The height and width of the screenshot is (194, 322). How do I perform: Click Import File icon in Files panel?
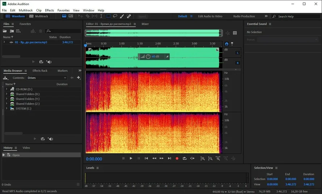tap(12, 31)
